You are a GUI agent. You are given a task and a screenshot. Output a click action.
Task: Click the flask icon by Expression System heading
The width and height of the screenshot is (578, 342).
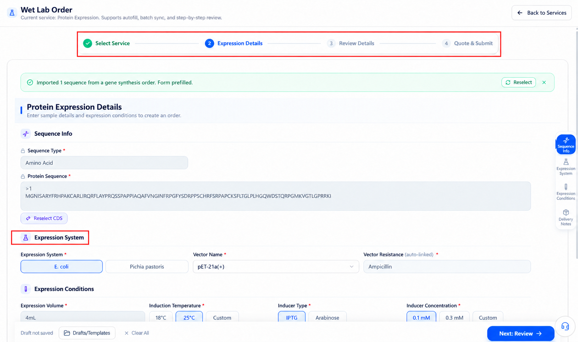26,237
